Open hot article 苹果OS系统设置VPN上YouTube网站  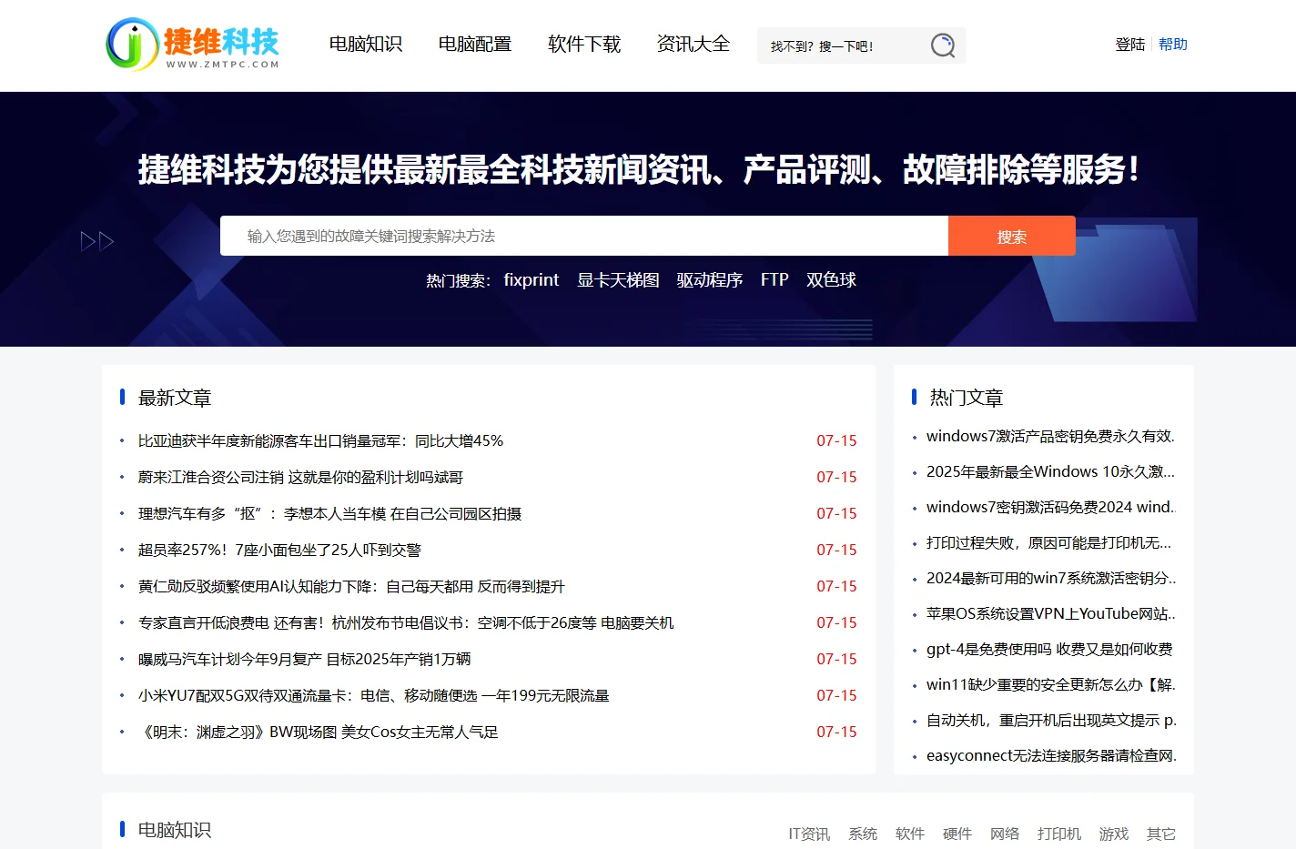[x=1051, y=613]
